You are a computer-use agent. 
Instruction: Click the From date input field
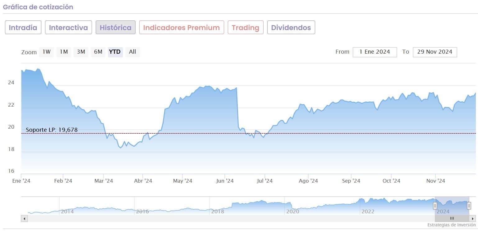pyautogui.click(x=375, y=52)
